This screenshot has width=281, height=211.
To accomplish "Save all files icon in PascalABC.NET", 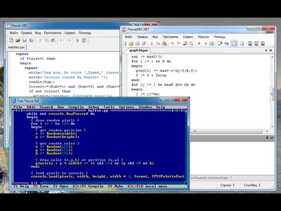I will coord(144,43).
